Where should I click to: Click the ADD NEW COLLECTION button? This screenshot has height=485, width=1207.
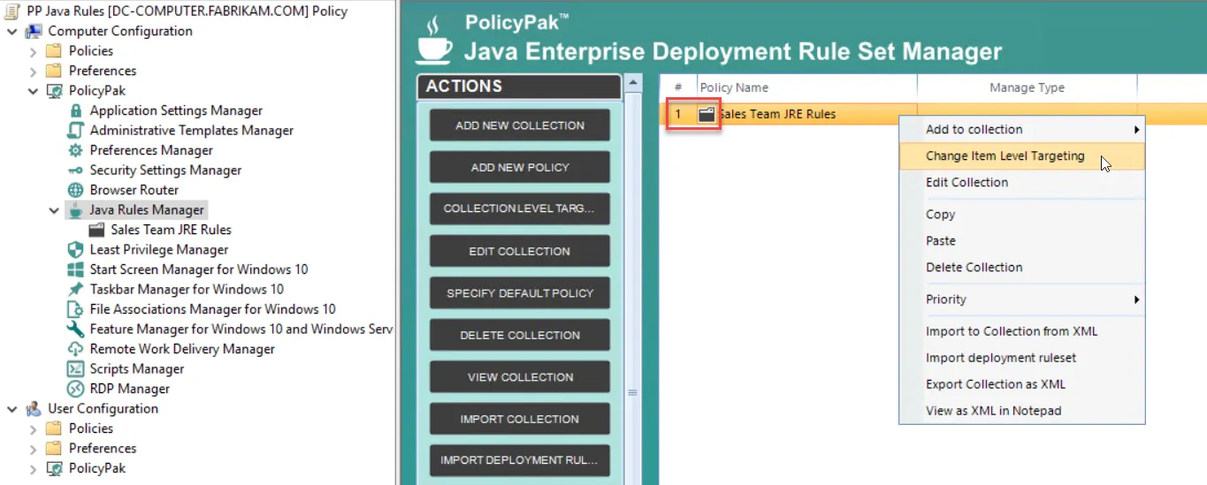(x=520, y=125)
